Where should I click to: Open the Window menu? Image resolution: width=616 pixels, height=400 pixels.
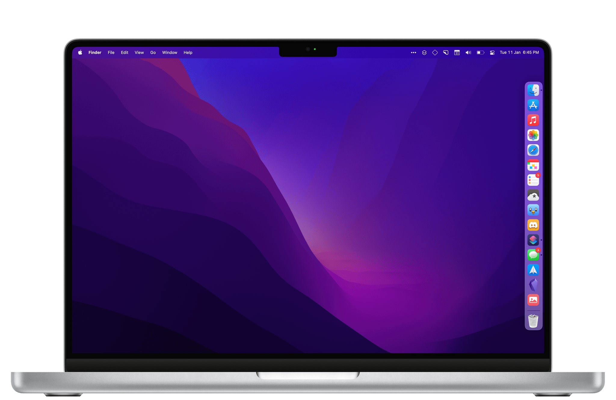point(170,53)
